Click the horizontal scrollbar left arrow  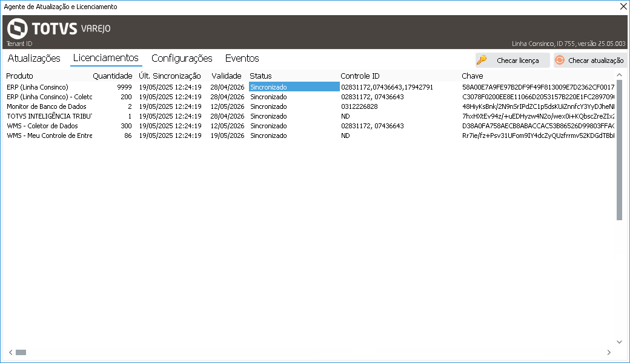pos(11,352)
